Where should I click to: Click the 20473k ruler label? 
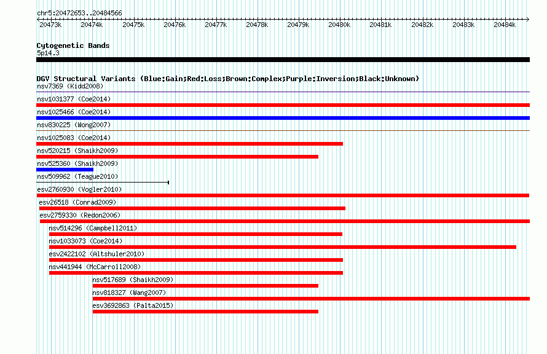point(50,25)
